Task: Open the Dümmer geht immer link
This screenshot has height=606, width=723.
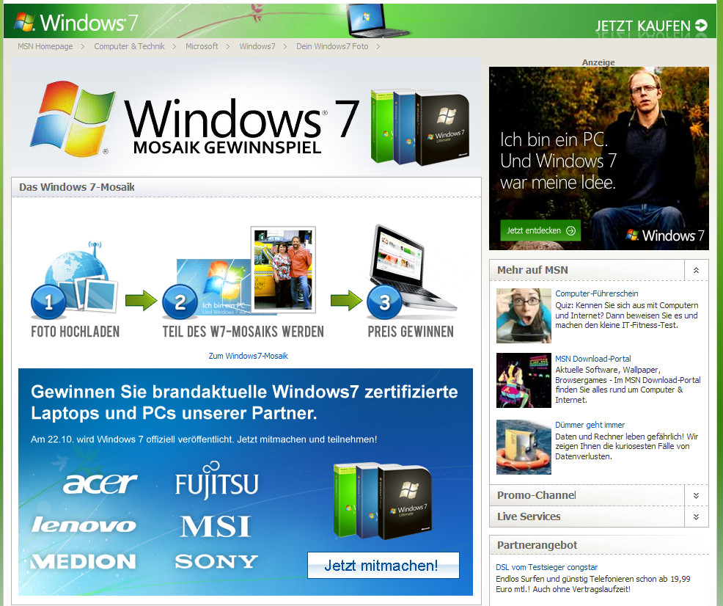Action: (x=590, y=425)
